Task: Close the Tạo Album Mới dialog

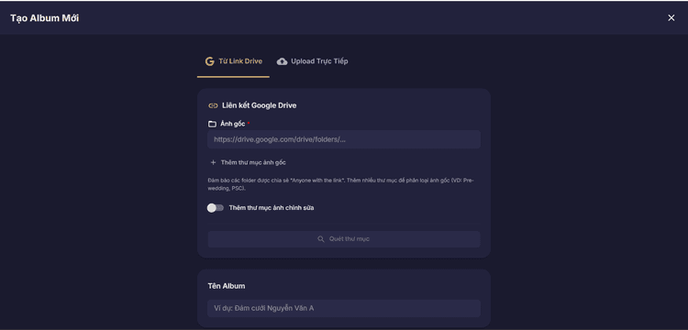Action: tap(671, 18)
